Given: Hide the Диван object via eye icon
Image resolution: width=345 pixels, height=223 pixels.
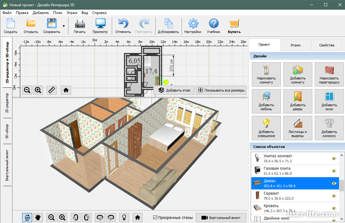Looking at the screenshot, I should point(334,183).
